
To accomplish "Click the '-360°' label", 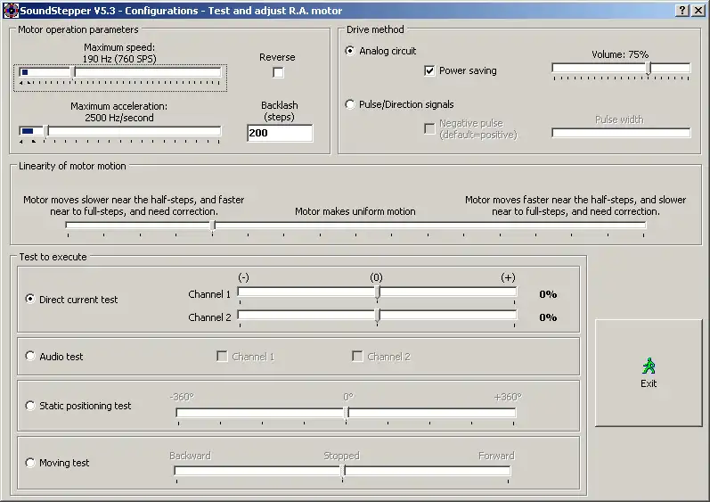I will click(x=182, y=397).
